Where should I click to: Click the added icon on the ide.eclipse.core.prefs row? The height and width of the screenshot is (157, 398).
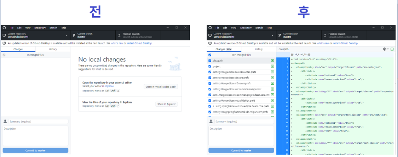pos(272,112)
